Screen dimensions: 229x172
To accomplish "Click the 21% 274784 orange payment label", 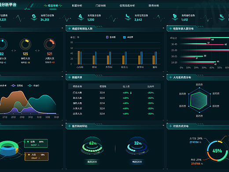I will pos(197,162).
